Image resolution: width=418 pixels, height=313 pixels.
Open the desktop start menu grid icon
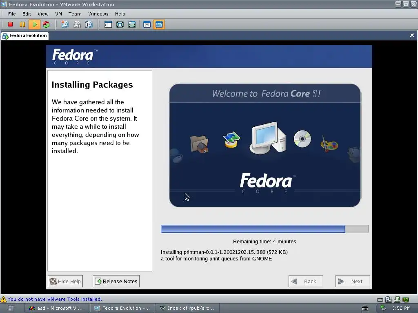point(11,308)
